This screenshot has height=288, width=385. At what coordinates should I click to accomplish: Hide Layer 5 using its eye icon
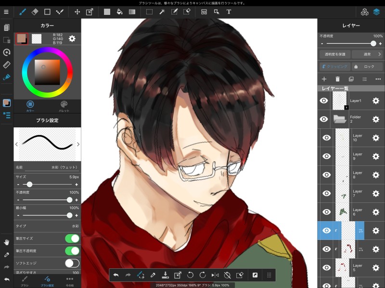pos(326,268)
